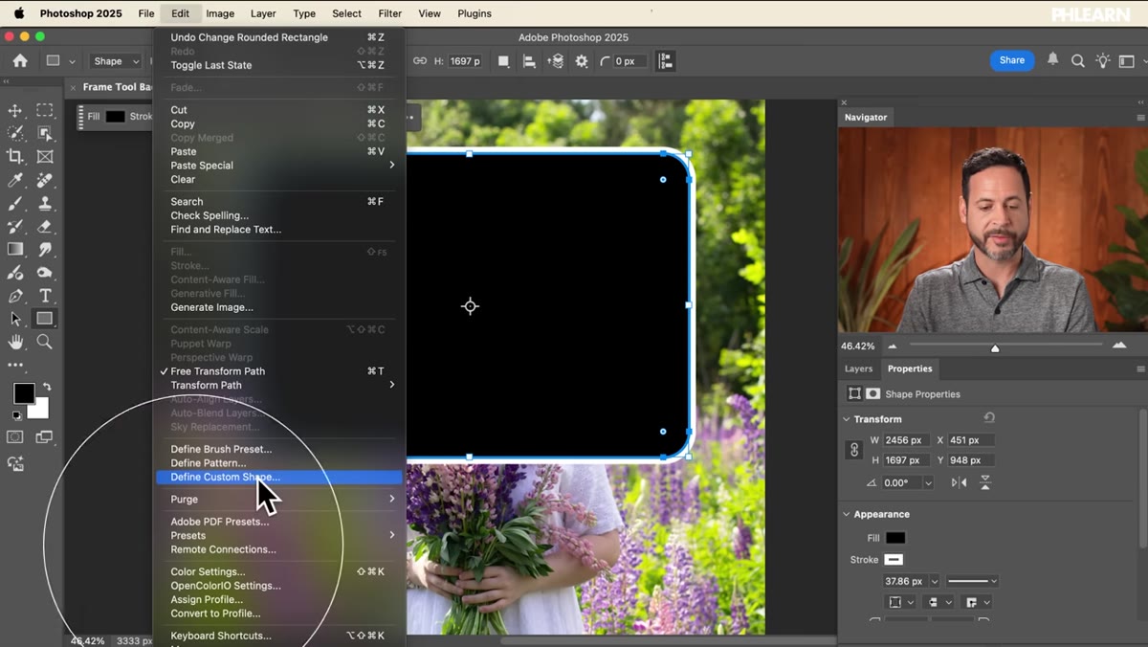Image resolution: width=1148 pixels, height=647 pixels.
Task: Change the screen mode icon
Action: [x=44, y=437]
